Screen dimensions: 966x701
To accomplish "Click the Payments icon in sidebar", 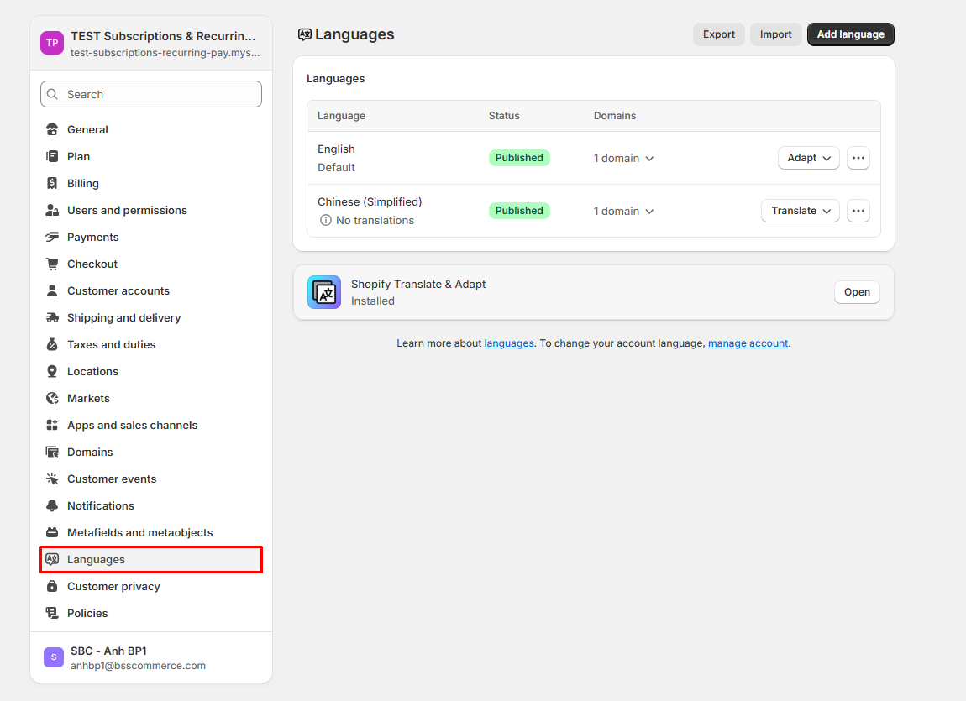I will (x=52, y=237).
